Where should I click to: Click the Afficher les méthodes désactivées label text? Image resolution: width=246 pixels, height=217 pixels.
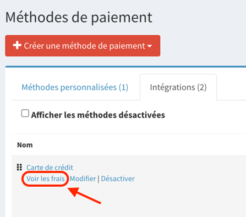(98, 115)
